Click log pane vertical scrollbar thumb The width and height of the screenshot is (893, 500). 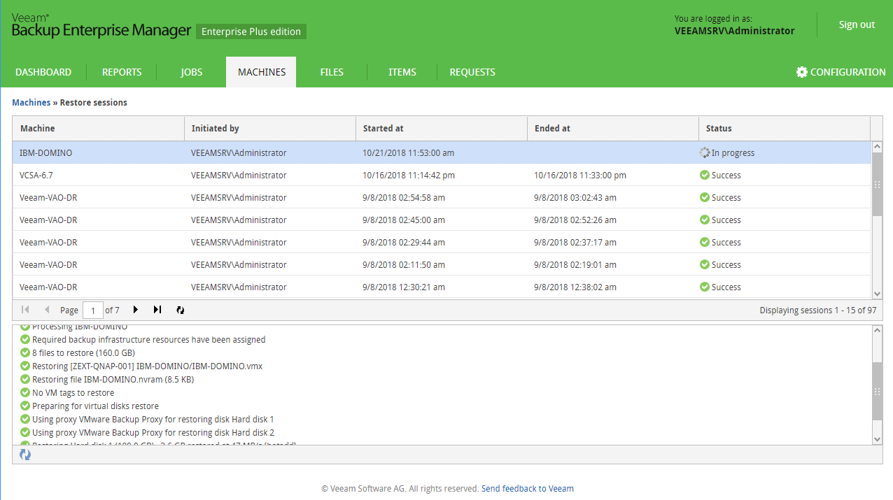click(x=878, y=392)
